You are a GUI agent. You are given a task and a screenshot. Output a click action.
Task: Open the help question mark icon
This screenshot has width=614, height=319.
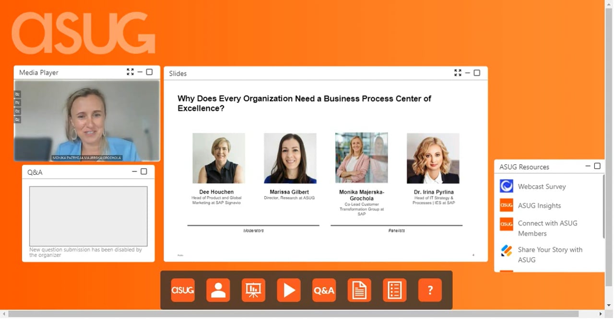tap(430, 290)
